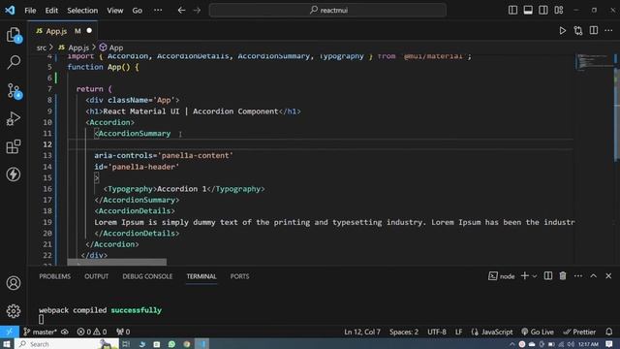Click the Windows Start button
The image size is (620, 349).
pos(7,344)
